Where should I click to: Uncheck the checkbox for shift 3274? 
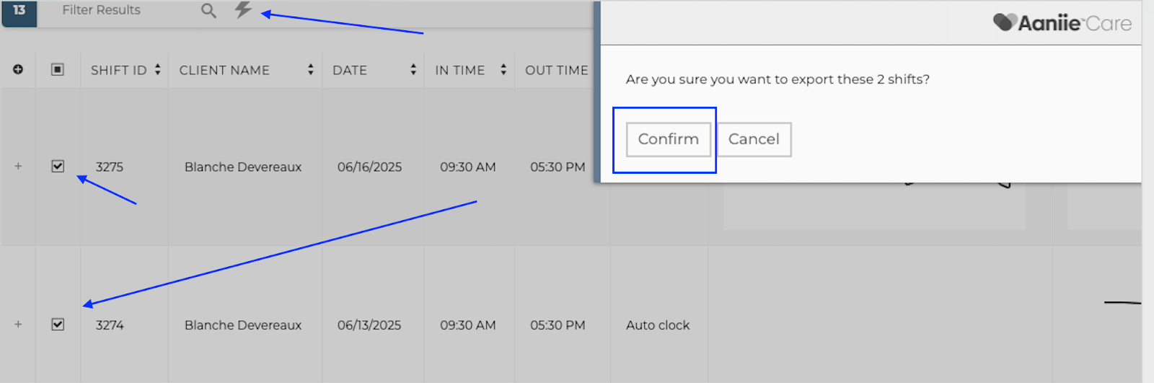[x=58, y=325]
